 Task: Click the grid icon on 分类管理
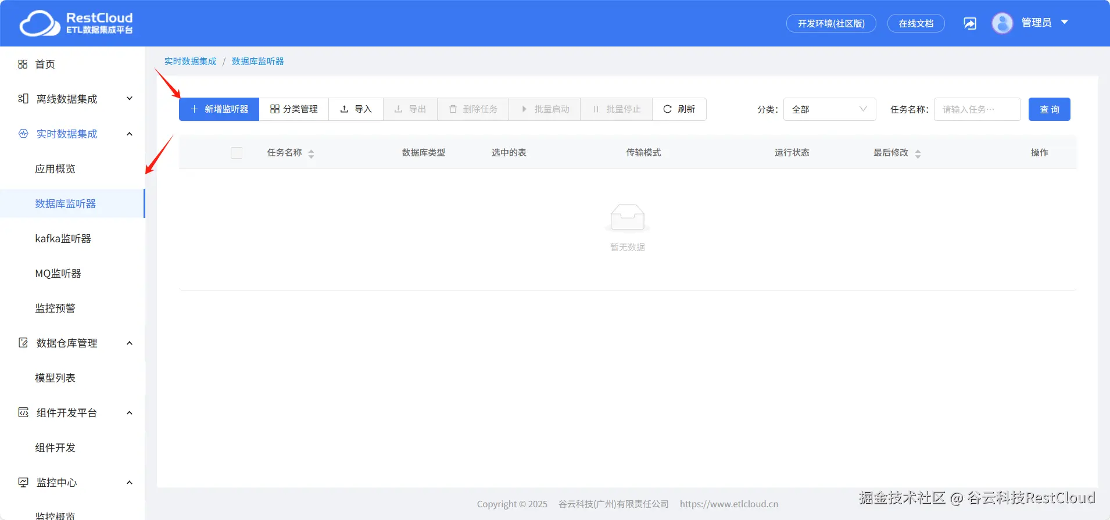coord(275,109)
